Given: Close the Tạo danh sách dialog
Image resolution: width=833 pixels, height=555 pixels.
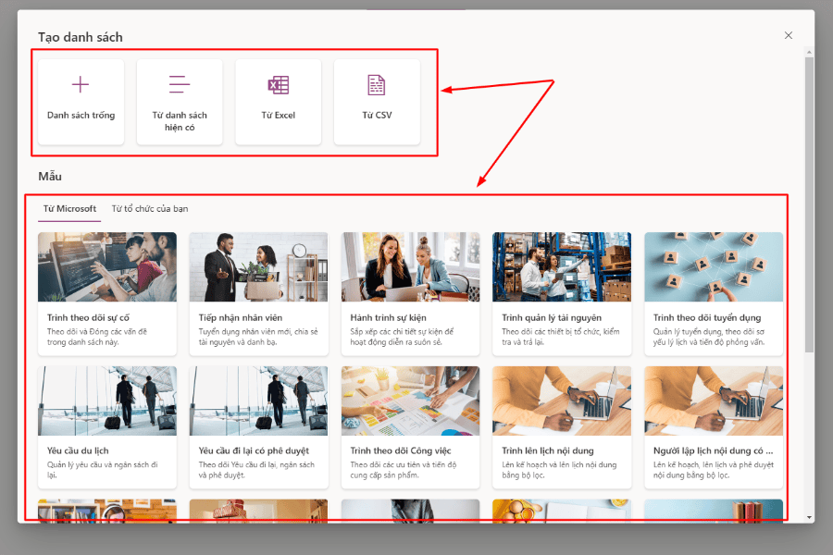Looking at the screenshot, I should [x=789, y=35].
